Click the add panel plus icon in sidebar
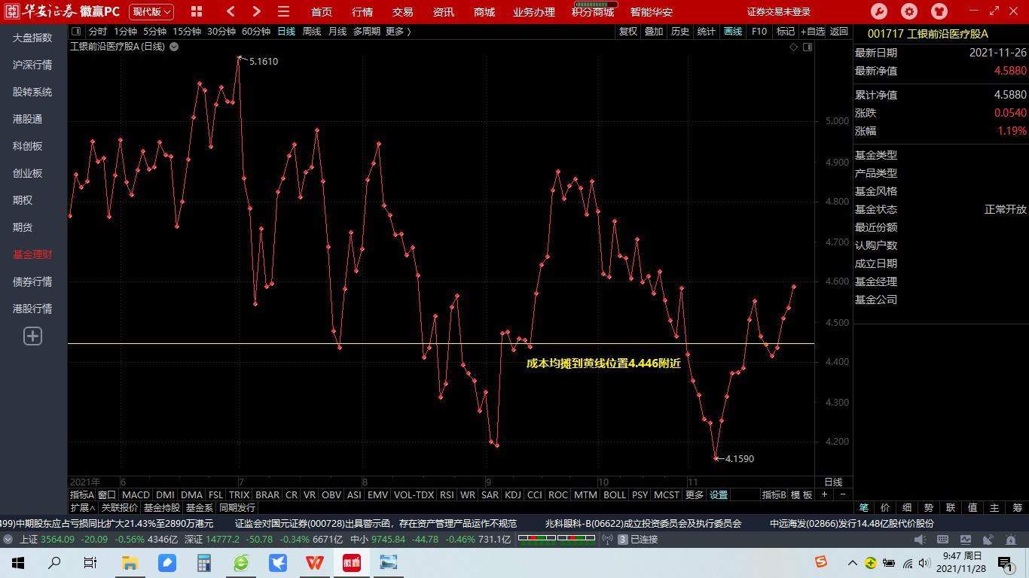1029x578 pixels. click(x=32, y=336)
